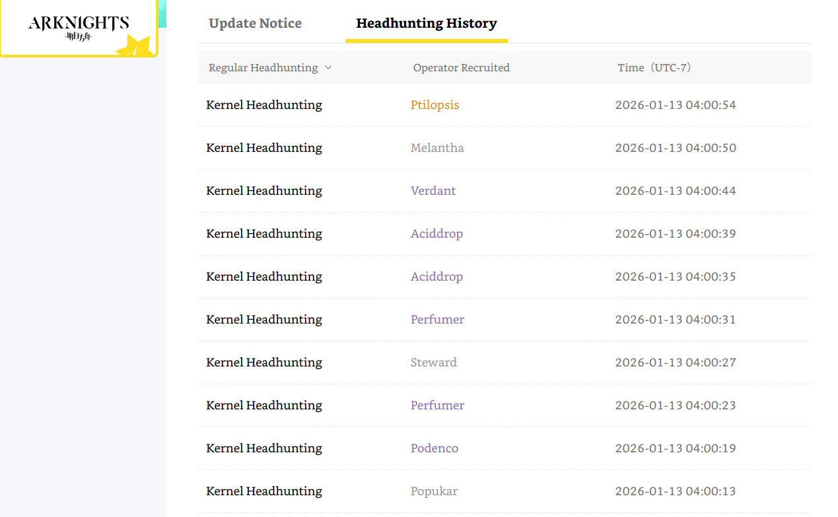The image size is (838, 517).
Task: Click timestamp 2026-01-13 04:00:31
Action: tap(676, 320)
